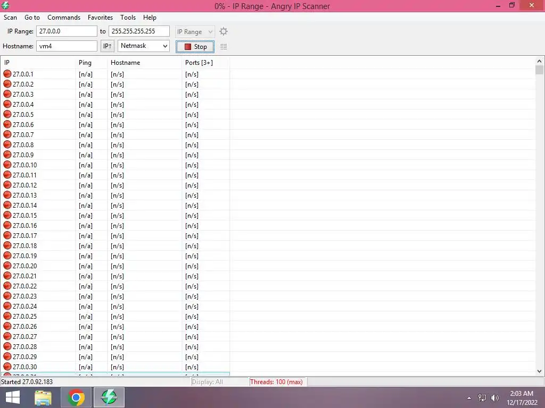
Task: Click the red status icon for 27.0.0.16
Action: pos(7,225)
